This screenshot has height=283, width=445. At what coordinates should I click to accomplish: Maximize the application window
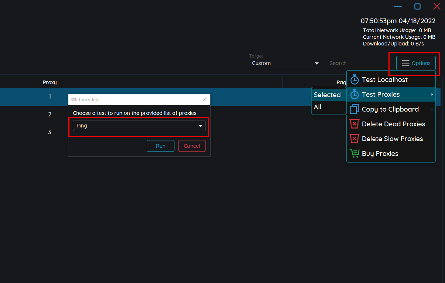(x=417, y=7)
